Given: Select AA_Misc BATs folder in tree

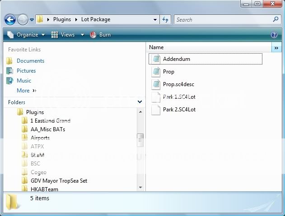Looking at the screenshot, I should click(48, 129).
